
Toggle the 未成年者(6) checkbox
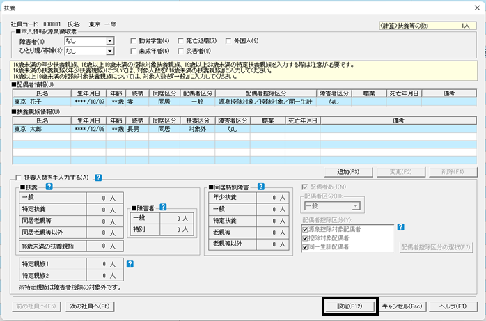(x=134, y=51)
